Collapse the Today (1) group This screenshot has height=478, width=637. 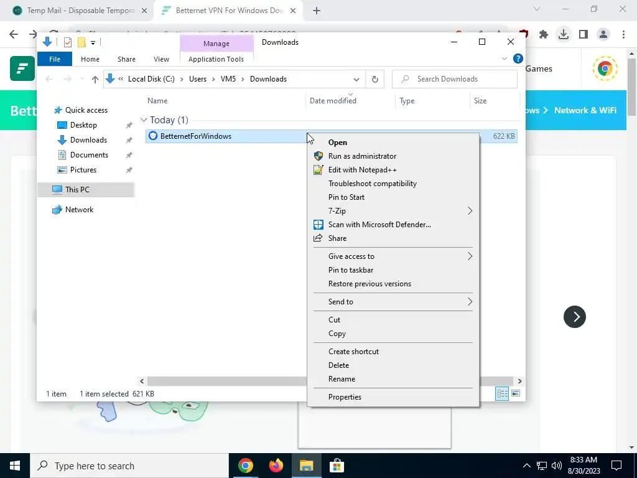(x=144, y=120)
